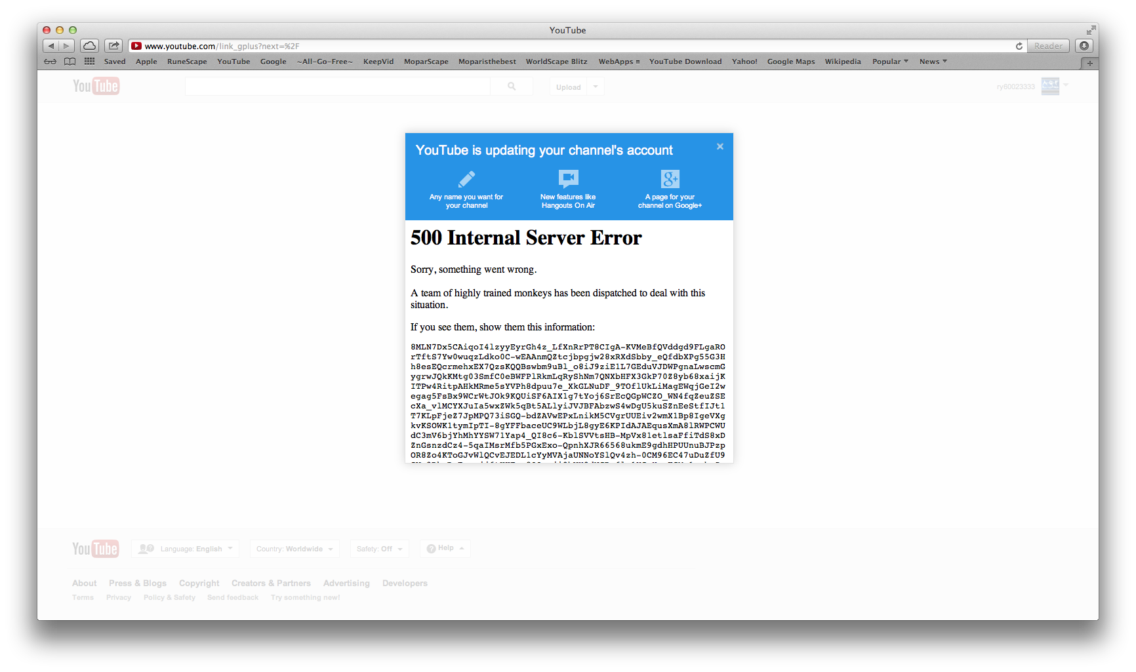Screen dimensions: 1136x672
Task: Click the Google+ page icon
Action: pyautogui.click(x=670, y=179)
